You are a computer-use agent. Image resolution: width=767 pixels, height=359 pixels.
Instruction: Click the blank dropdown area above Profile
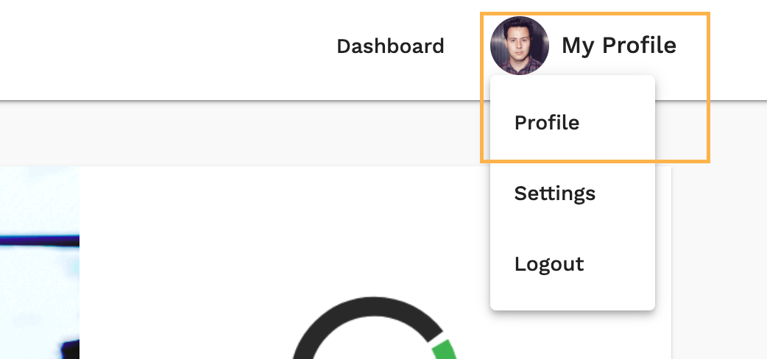coord(572,87)
